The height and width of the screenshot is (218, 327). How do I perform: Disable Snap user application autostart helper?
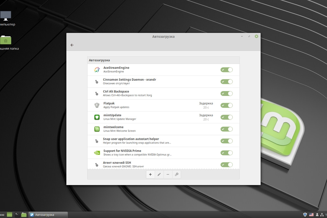pos(226,141)
